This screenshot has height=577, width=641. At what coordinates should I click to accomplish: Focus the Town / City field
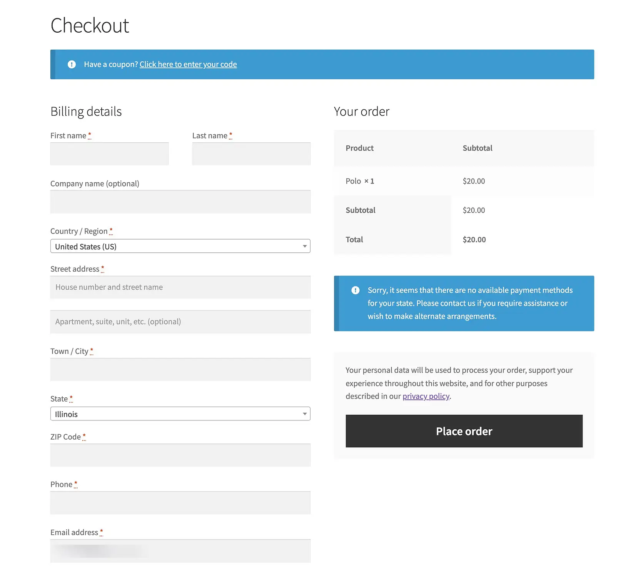coord(180,370)
